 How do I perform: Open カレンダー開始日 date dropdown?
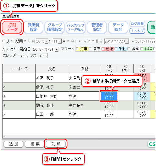pos(57,49)
